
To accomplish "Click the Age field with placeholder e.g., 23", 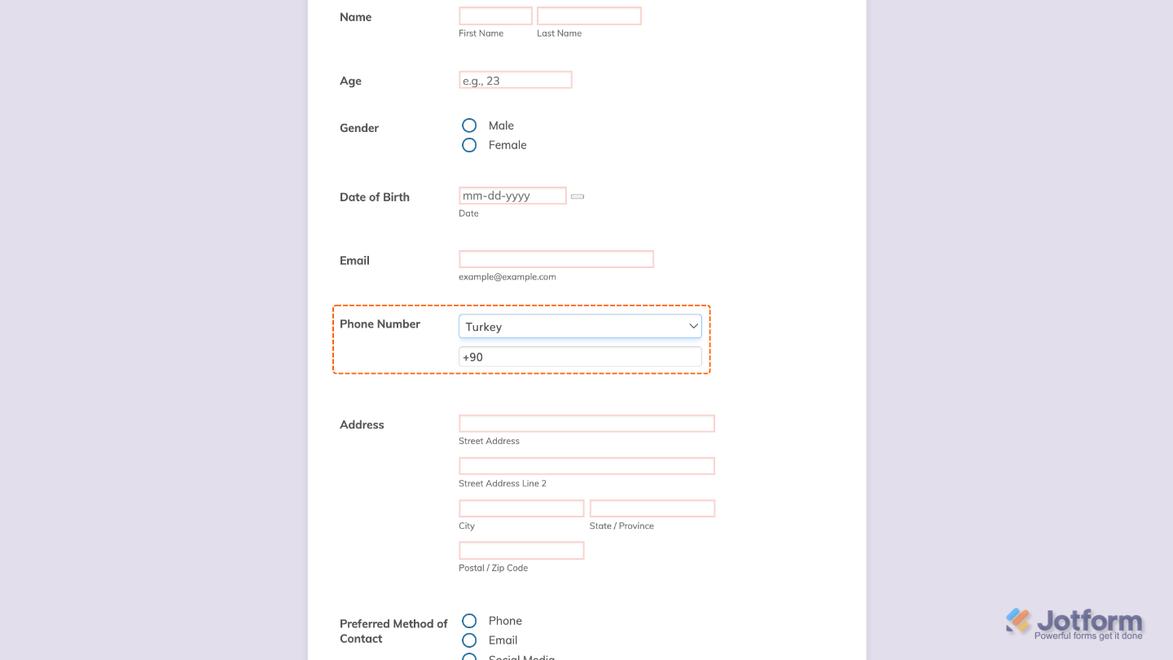I will [515, 79].
